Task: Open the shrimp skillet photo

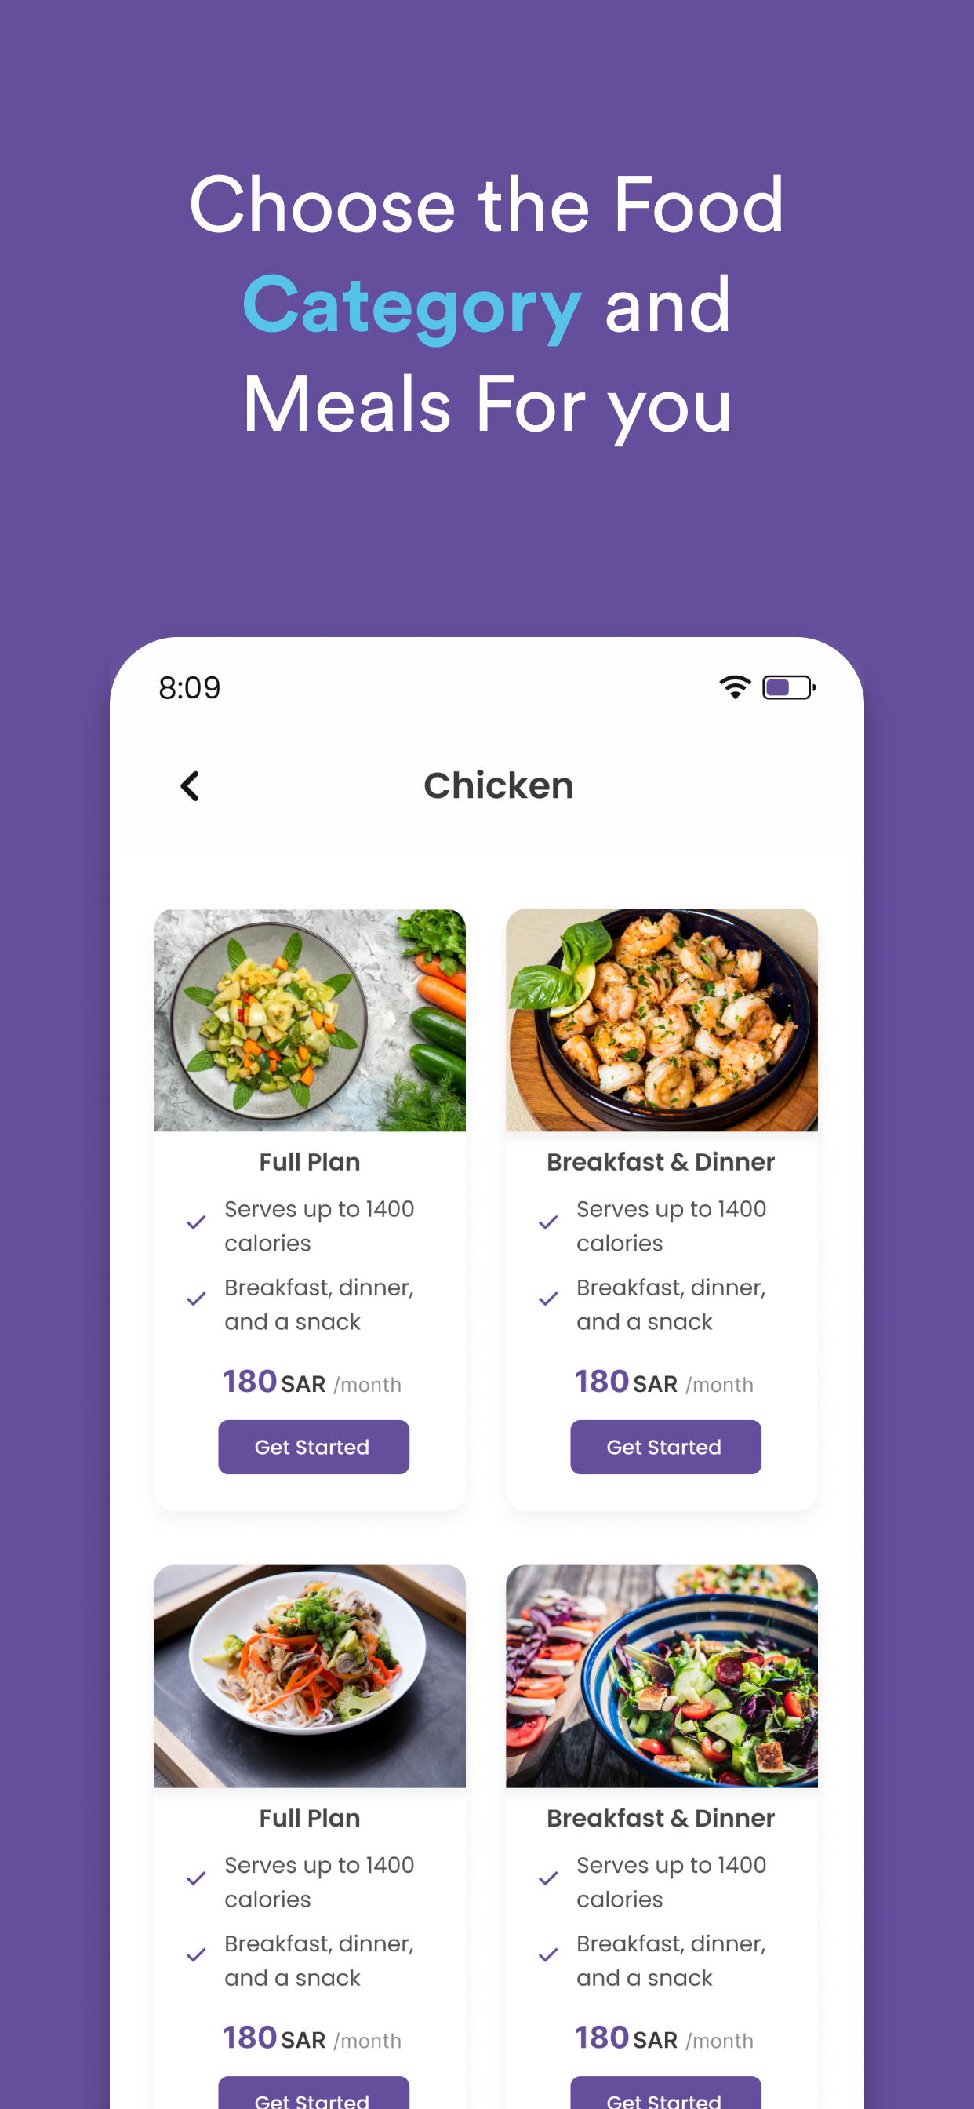Action: [x=662, y=1021]
